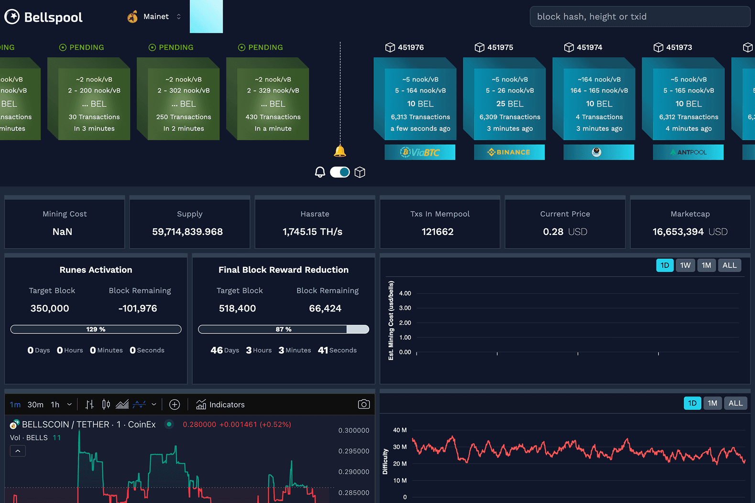Open pending block with 30 transactions
755x503 pixels.
coord(89,99)
